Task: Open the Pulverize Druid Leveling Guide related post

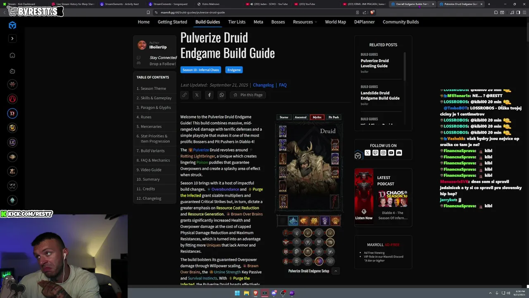Action: [x=374, y=63]
